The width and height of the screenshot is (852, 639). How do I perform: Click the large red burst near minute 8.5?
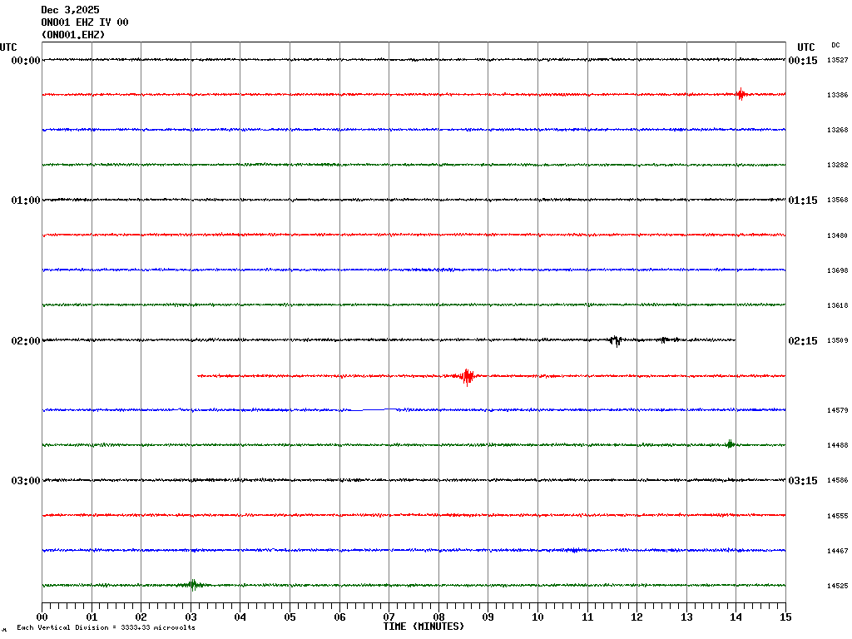point(468,376)
